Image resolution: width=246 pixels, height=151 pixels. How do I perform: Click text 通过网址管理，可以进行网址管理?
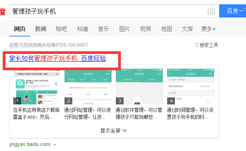(x=88, y=113)
